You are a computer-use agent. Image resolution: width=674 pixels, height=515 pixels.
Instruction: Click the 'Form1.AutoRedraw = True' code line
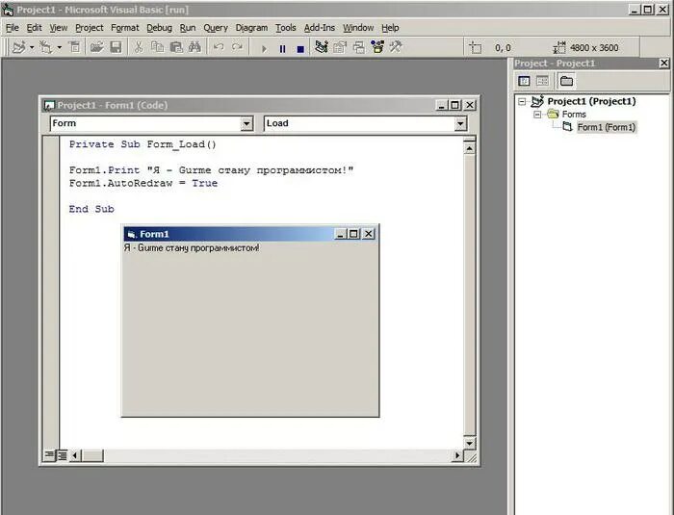pyautogui.click(x=143, y=183)
